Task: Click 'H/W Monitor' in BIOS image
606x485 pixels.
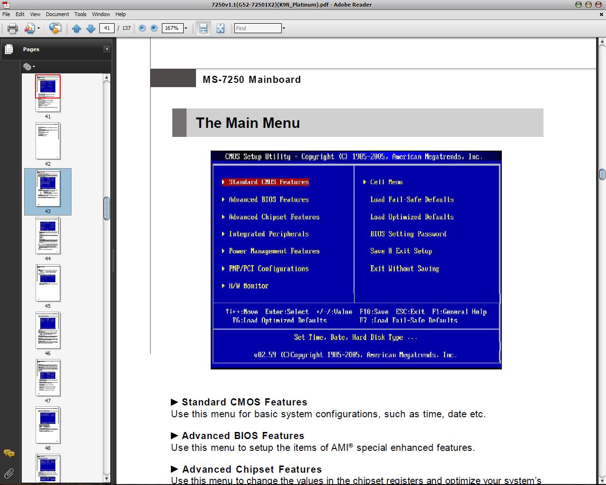Action: [x=249, y=286]
